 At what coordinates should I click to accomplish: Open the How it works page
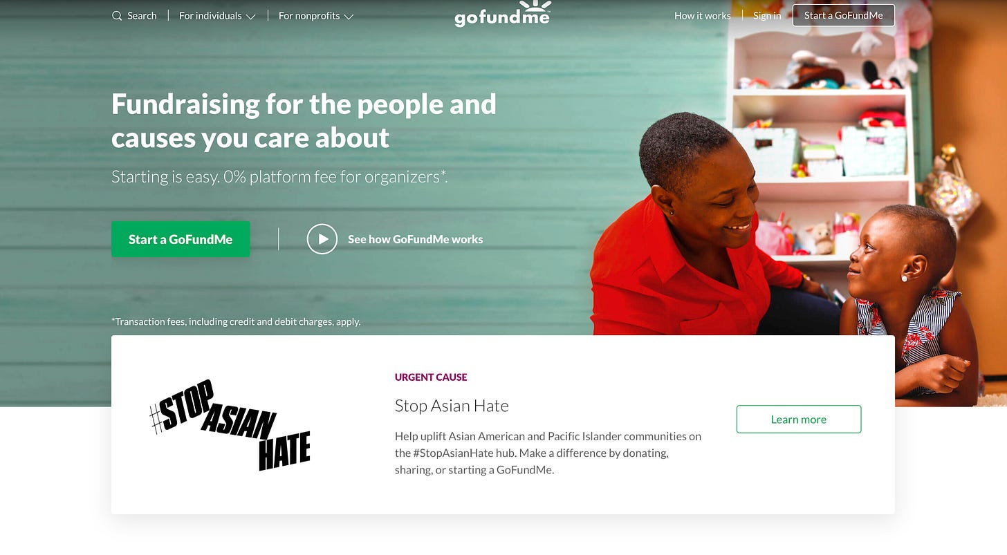click(702, 16)
